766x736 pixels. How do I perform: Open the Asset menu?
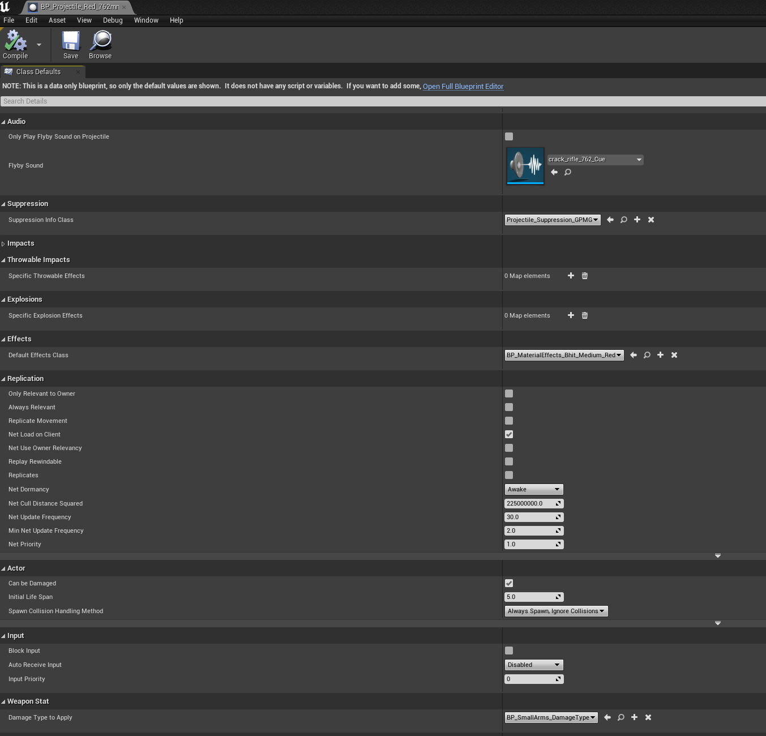(57, 20)
